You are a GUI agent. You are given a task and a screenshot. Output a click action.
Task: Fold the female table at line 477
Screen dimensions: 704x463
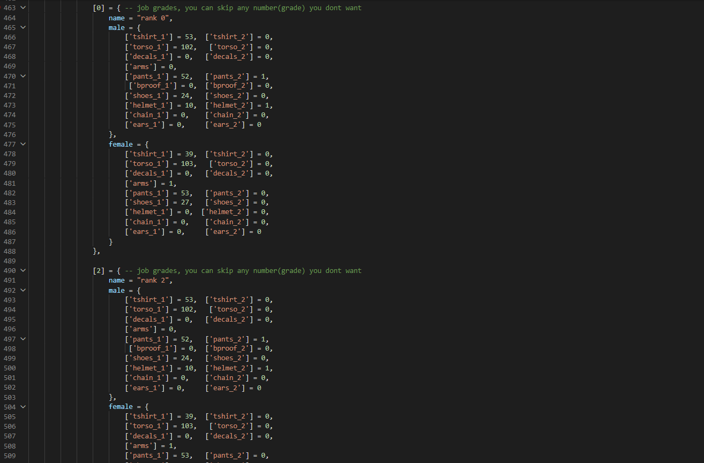pos(23,144)
